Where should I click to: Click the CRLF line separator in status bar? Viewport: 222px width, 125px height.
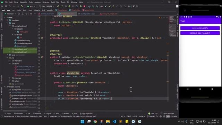pyautogui.click(x=129, y=117)
